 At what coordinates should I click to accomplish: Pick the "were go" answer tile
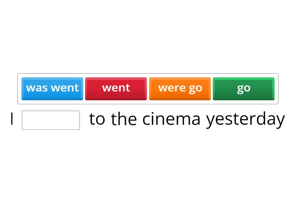click(180, 88)
